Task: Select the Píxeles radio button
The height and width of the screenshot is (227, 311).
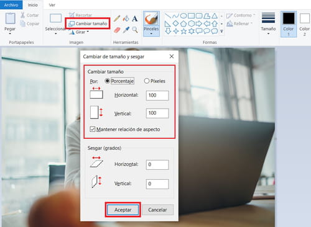Action: pyautogui.click(x=147, y=81)
